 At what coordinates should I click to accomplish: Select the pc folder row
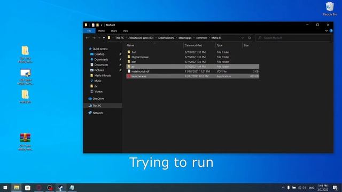point(193,67)
